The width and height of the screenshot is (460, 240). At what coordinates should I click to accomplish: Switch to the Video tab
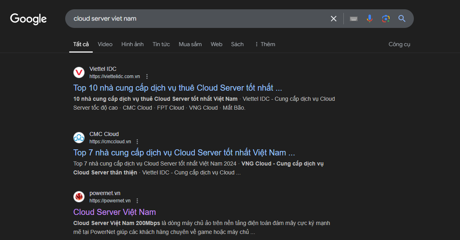click(105, 44)
